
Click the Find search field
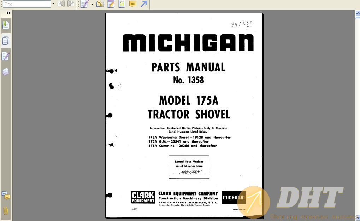pos(26,4)
